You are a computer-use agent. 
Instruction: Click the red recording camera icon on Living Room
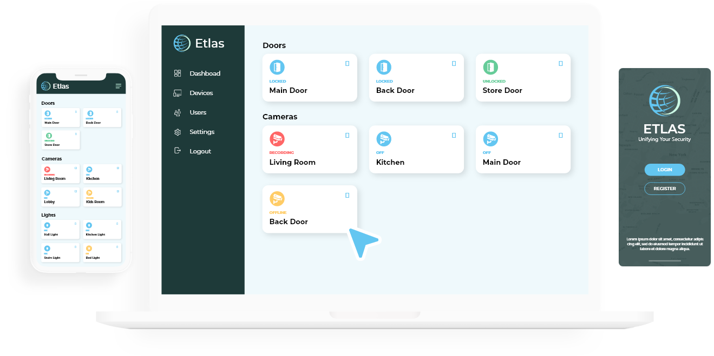click(x=278, y=139)
